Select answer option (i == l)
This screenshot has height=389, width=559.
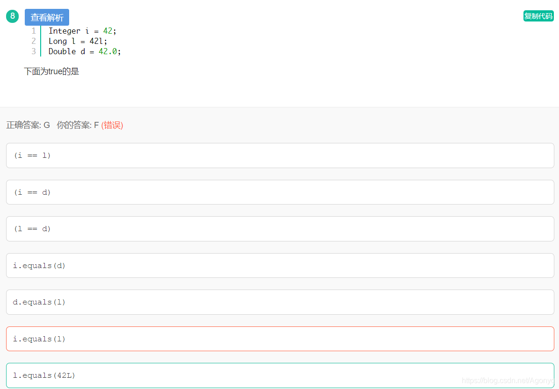click(x=280, y=156)
